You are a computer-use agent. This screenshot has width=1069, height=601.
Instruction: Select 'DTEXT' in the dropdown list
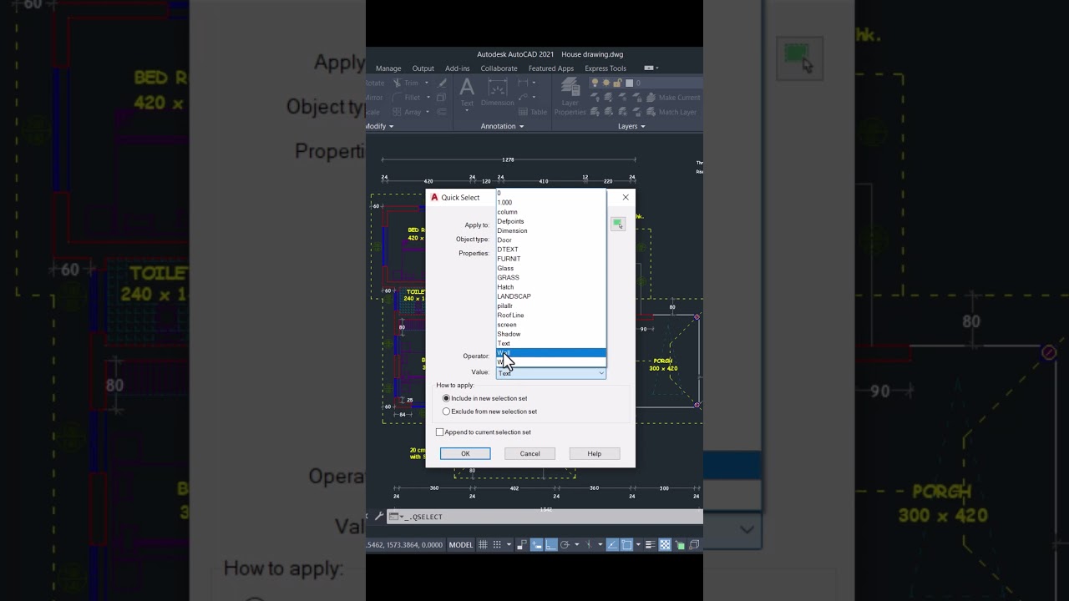click(550, 250)
